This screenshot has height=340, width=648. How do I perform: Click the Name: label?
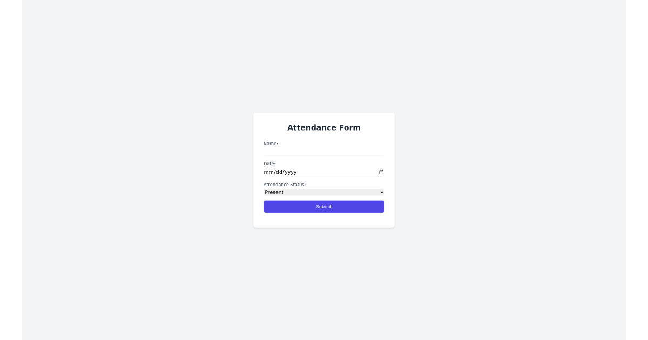tap(270, 144)
